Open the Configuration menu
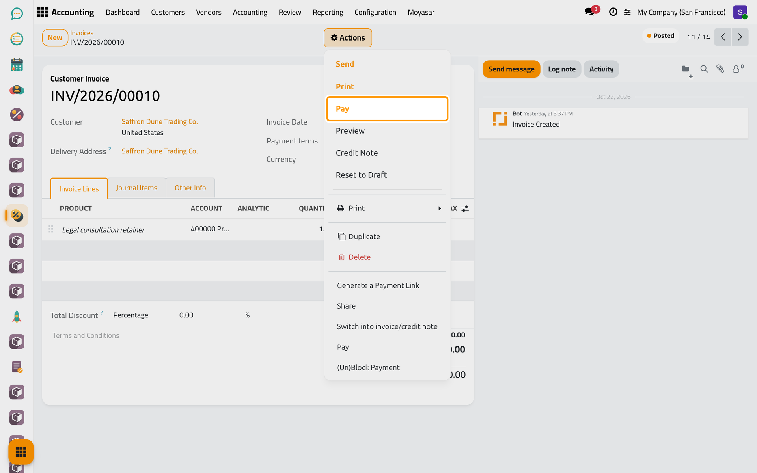The width and height of the screenshot is (757, 473). tap(375, 12)
